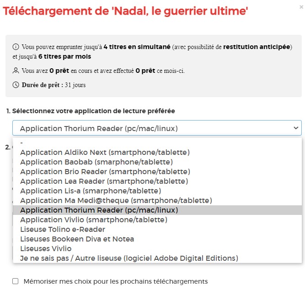Choose Application Aldiko Next from the list
Screen dimensions: 305x291
click(x=105, y=152)
